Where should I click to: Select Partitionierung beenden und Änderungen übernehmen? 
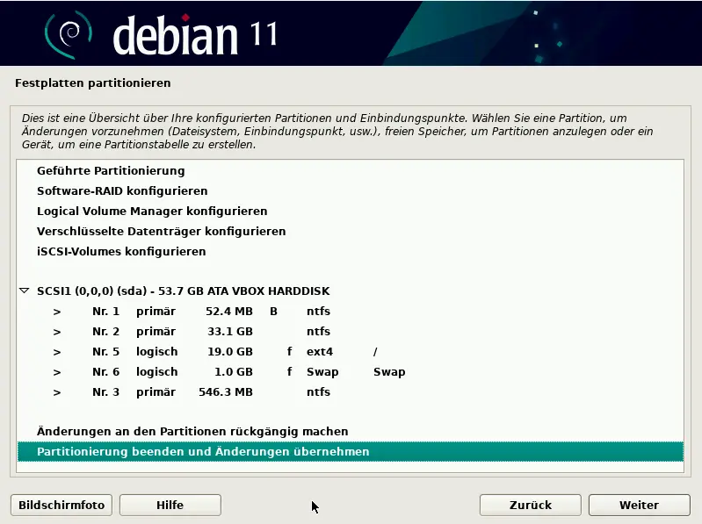pos(203,452)
